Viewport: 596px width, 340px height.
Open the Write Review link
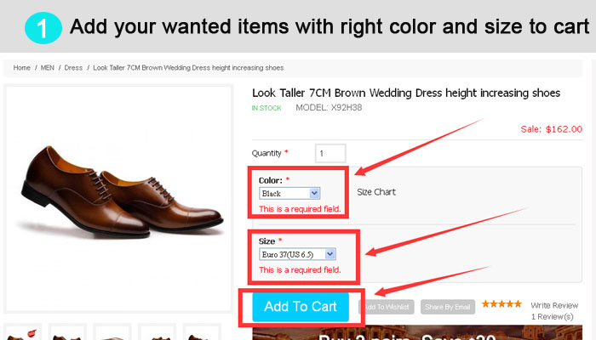pyautogui.click(x=554, y=305)
